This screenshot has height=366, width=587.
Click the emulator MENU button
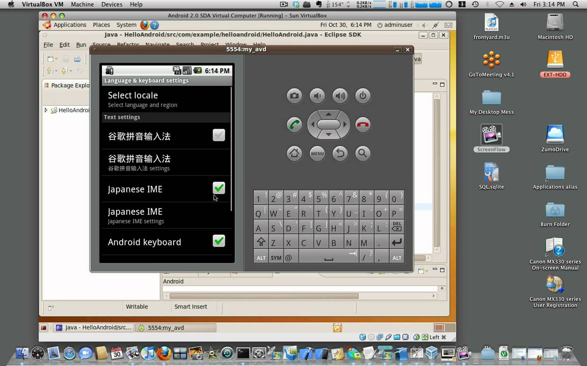click(317, 153)
